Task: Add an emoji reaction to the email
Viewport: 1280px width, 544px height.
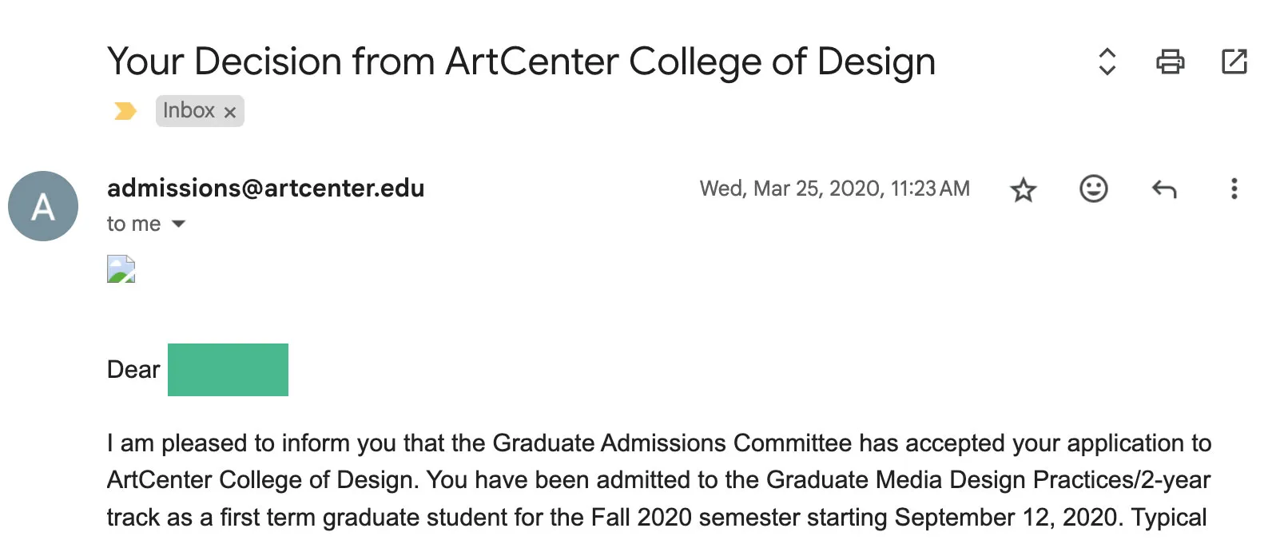Action: (1093, 189)
